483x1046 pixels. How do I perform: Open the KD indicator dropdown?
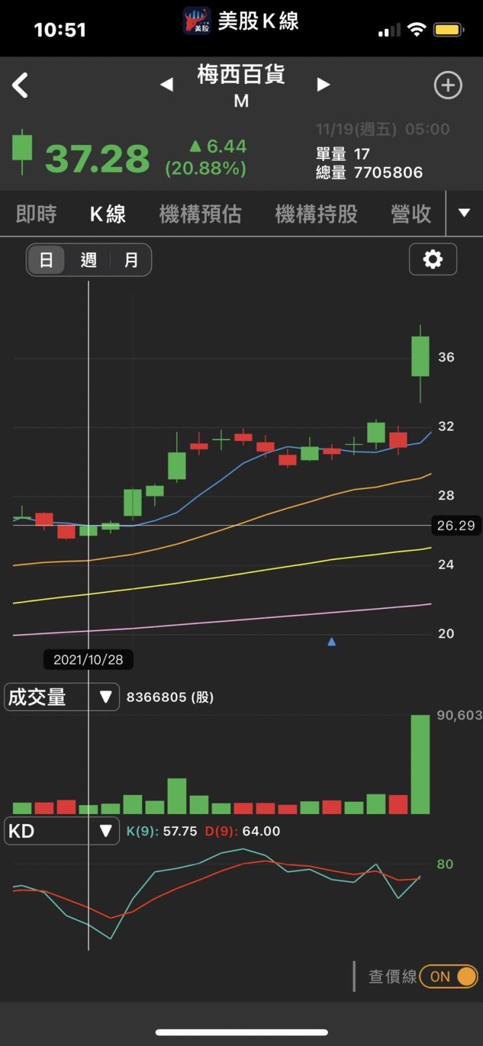click(x=62, y=831)
